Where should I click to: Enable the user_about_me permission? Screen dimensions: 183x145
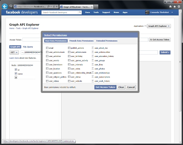coord(93,48)
